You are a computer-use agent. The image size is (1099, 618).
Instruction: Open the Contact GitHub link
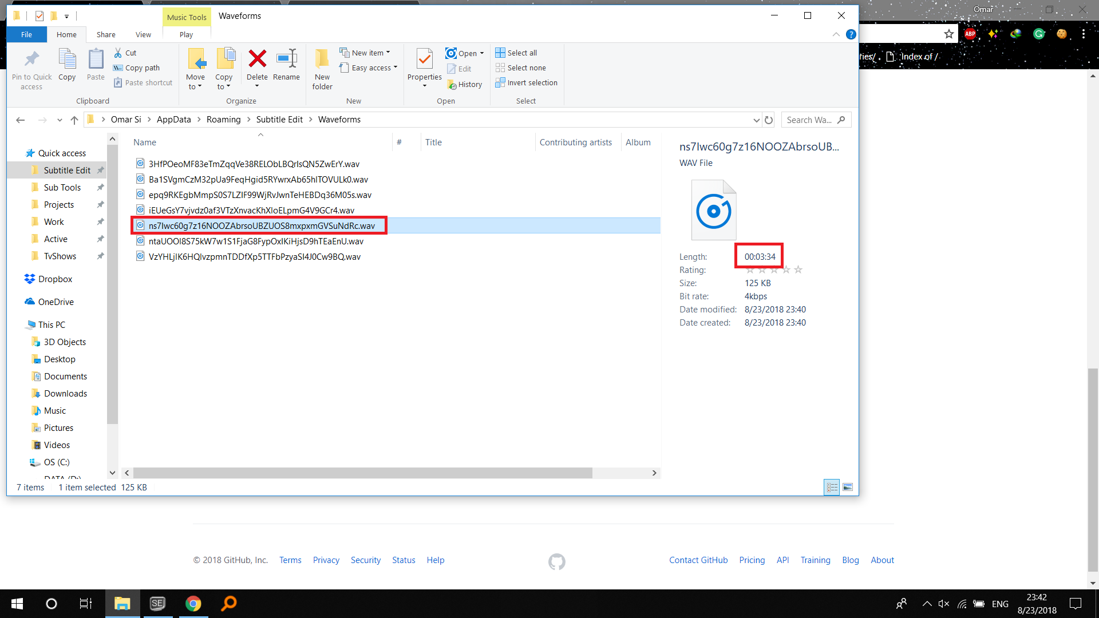pyautogui.click(x=698, y=560)
